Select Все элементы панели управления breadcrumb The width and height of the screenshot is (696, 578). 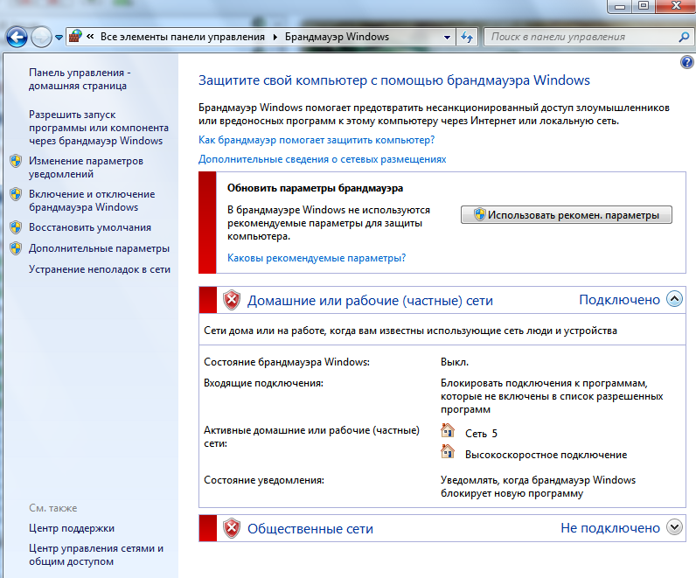[182, 38]
